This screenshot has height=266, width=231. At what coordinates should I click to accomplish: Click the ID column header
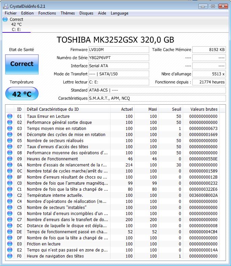[19, 109]
